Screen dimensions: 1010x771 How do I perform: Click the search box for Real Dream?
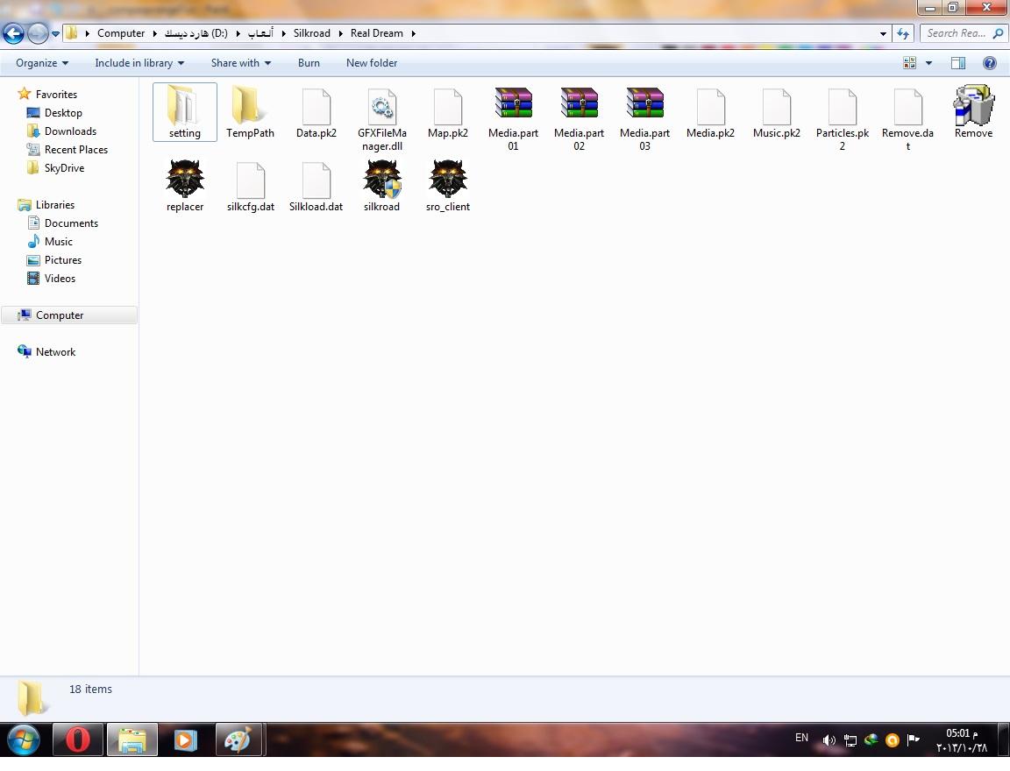(x=964, y=33)
